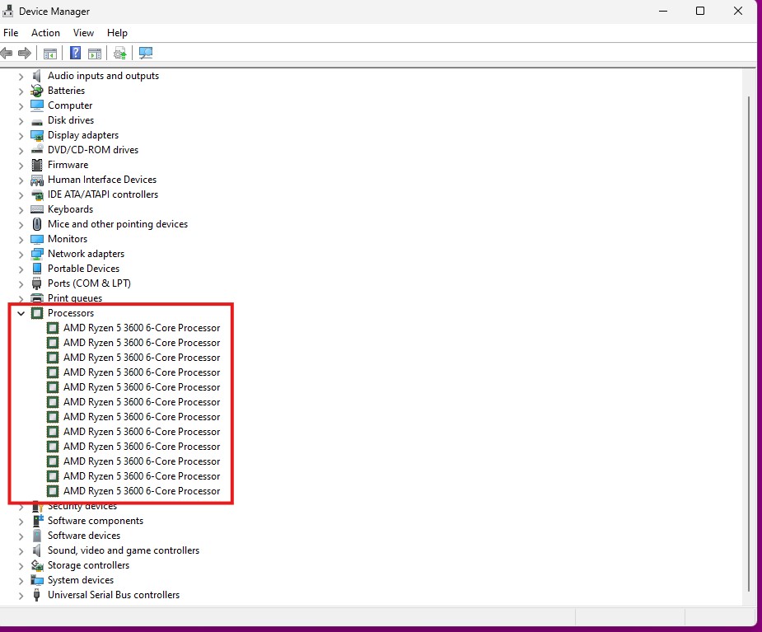The image size is (762, 632).
Task: Click the Help toolbar icon
Action: click(75, 54)
